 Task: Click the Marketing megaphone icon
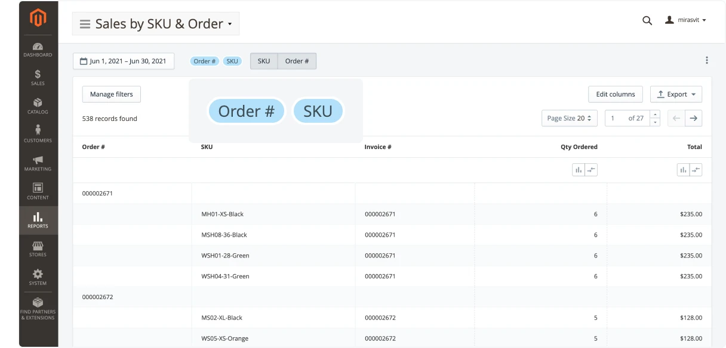click(38, 160)
